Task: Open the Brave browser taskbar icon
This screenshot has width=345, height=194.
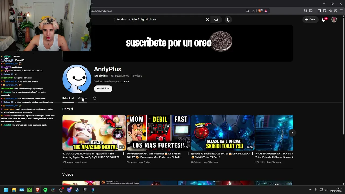Action: pyautogui.click(x=37, y=190)
